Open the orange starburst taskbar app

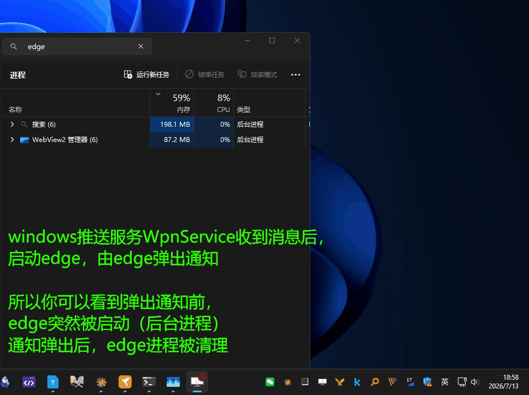coord(101,382)
